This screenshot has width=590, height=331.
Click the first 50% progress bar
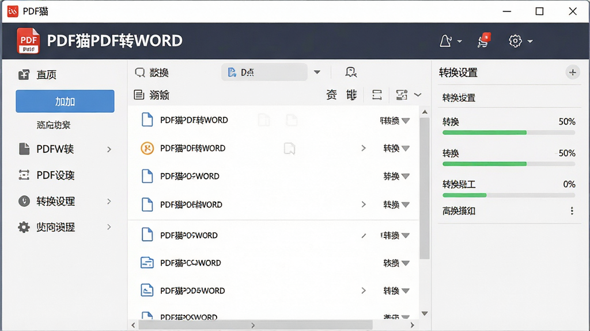509,133
